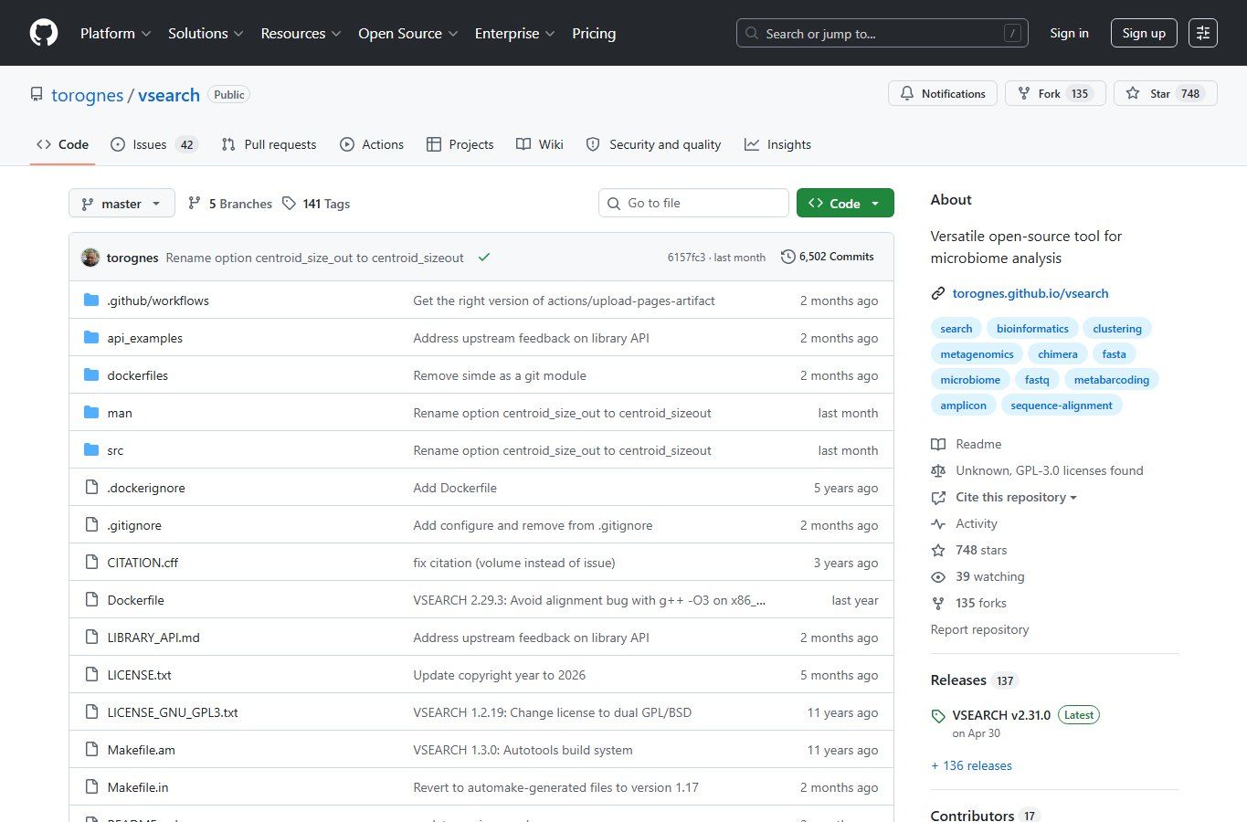Click the sequence-alignment topic tag
1247x822 pixels.
click(1062, 406)
